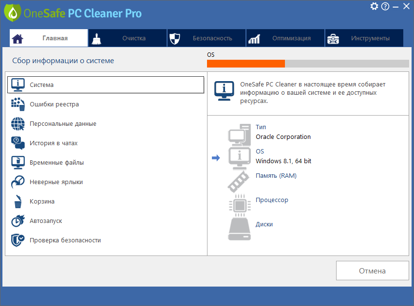Click the CPU chip icon beside Процессор

pos(240,205)
